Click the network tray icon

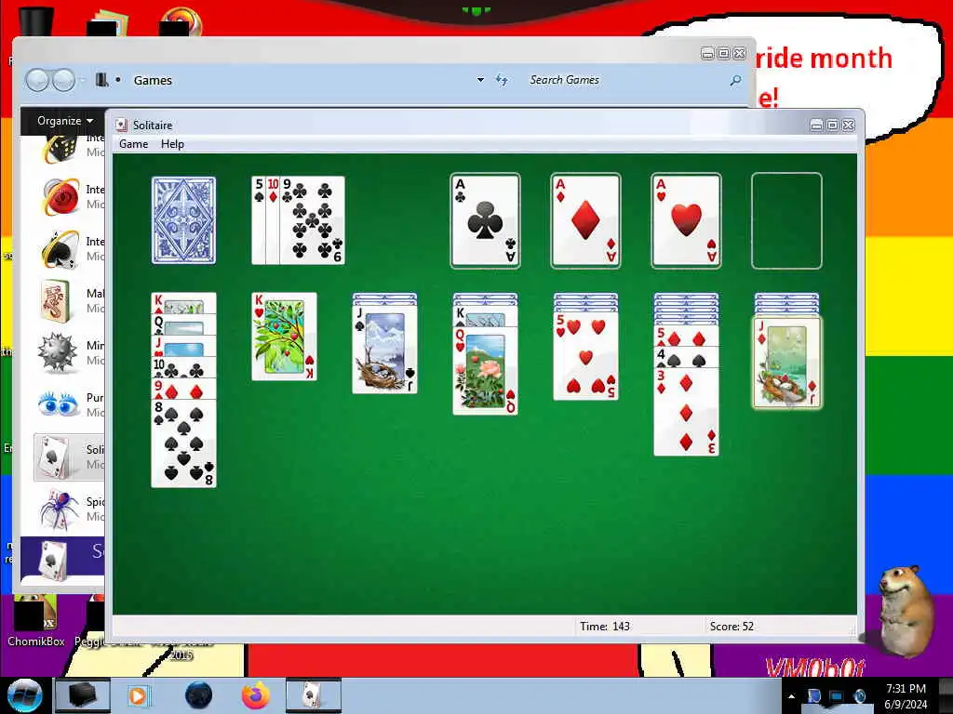(836, 696)
